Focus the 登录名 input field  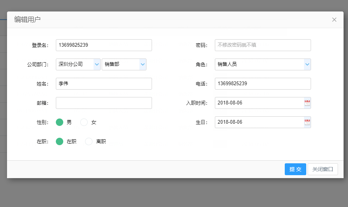(x=104, y=45)
